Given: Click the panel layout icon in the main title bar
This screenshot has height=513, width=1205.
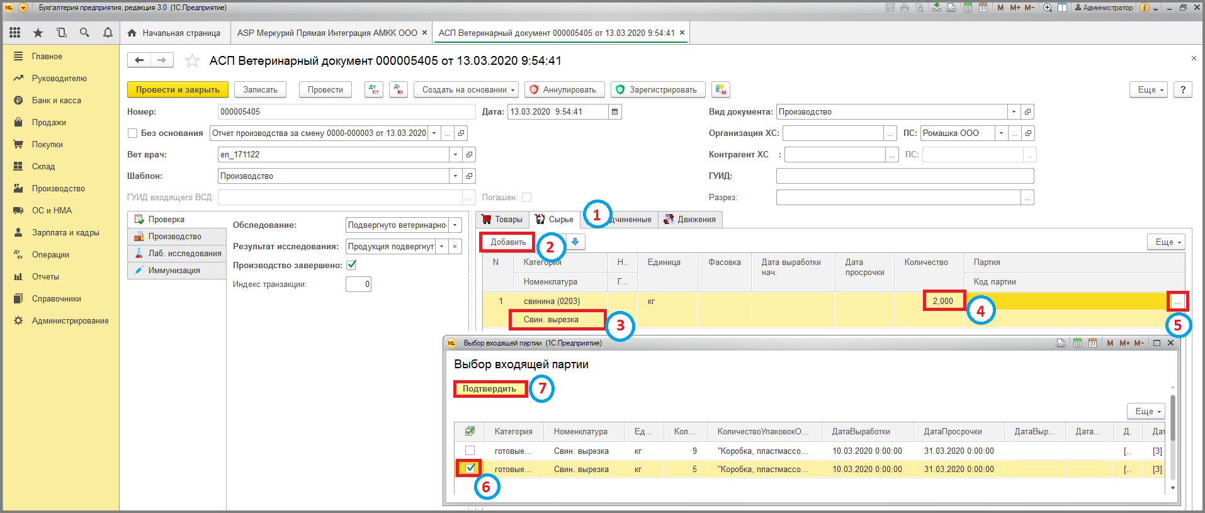Looking at the screenshot, I should click(1062, 8).
